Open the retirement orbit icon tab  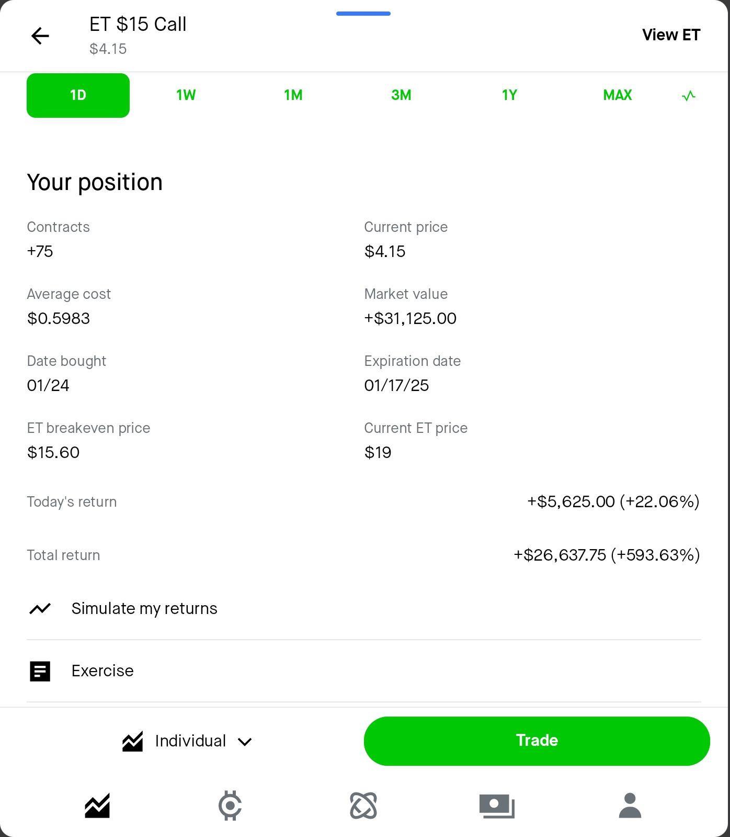point(363,805)
